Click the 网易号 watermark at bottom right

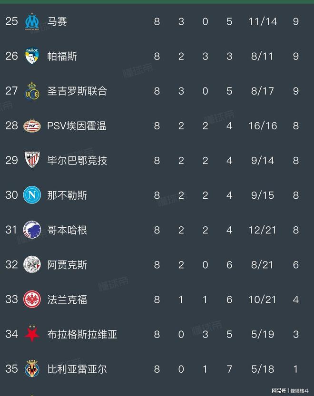pos(279,390)
